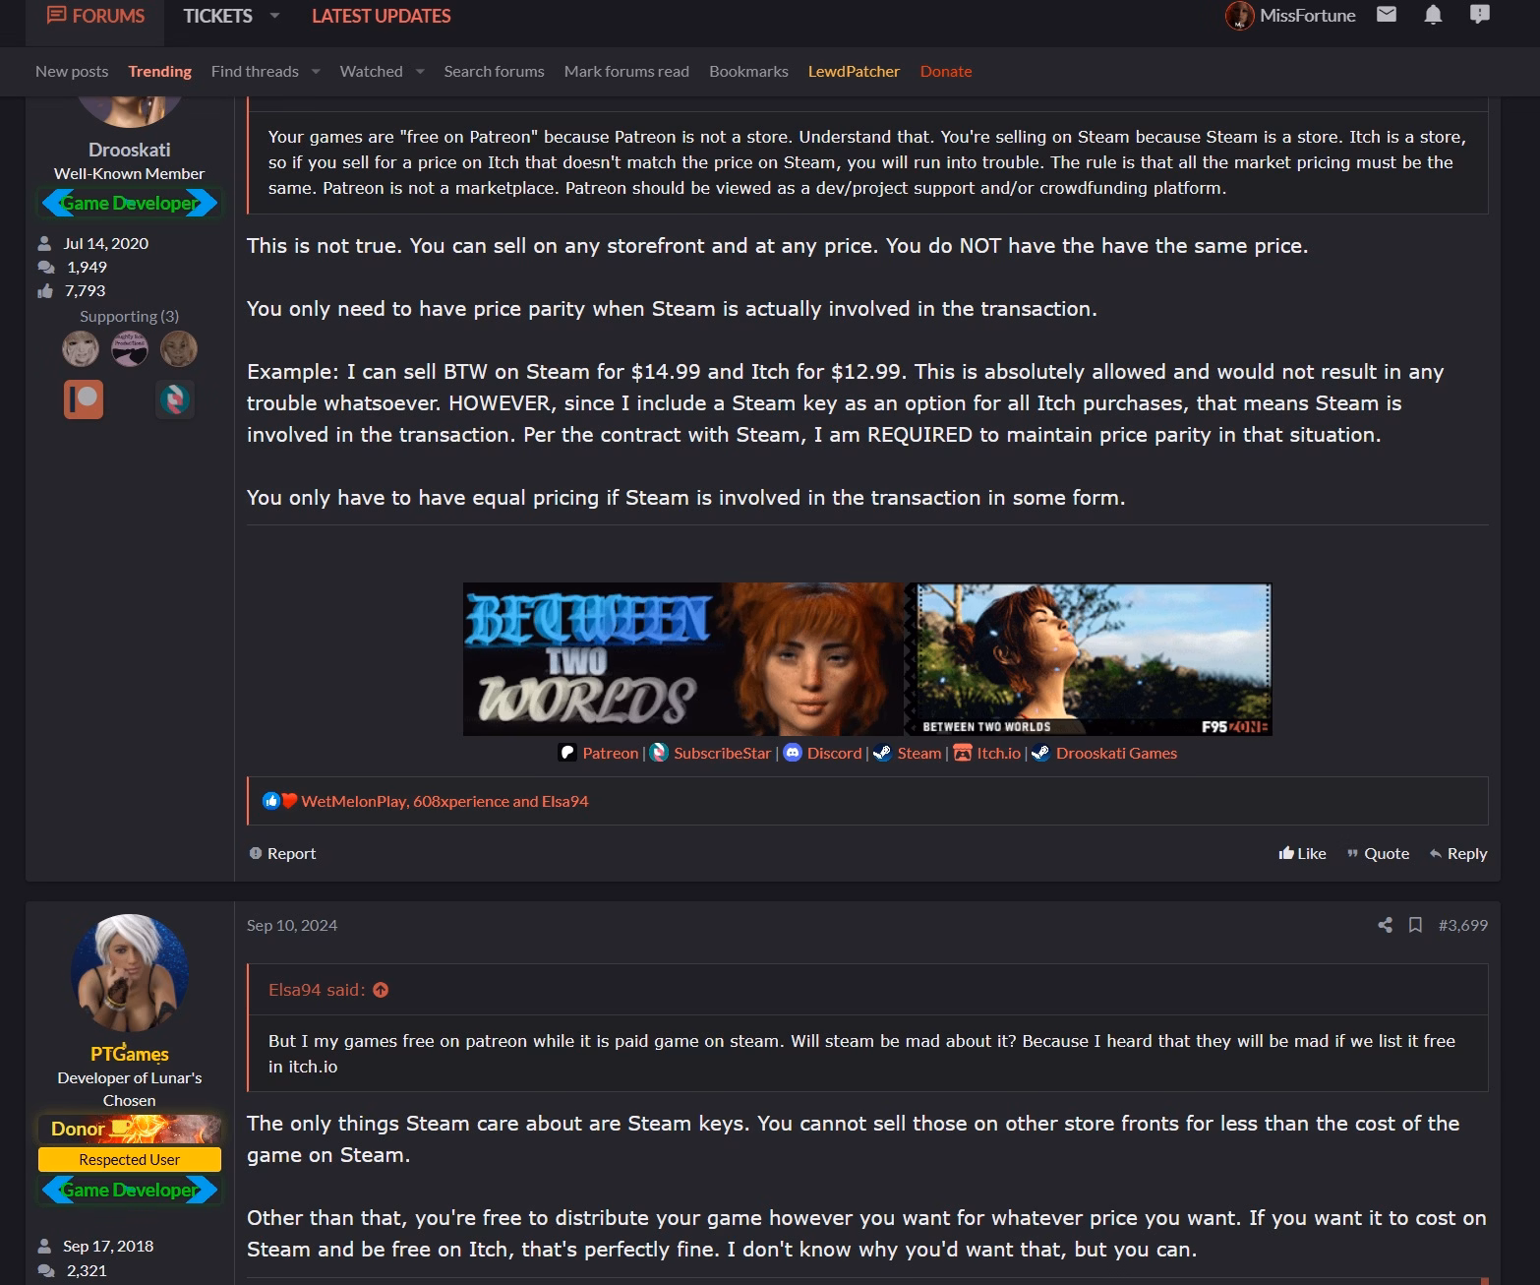Open signature Itch.io link
This screenshot has width=1540, height=1285.
tap(998, 753)
